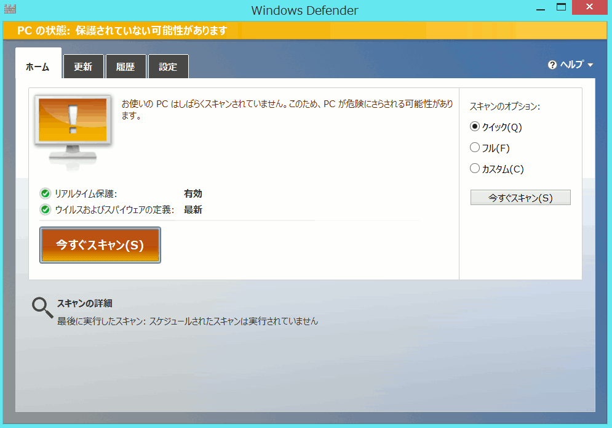
Task: Select the クイック(Q) scan option
Action: (x=474, y=127)
